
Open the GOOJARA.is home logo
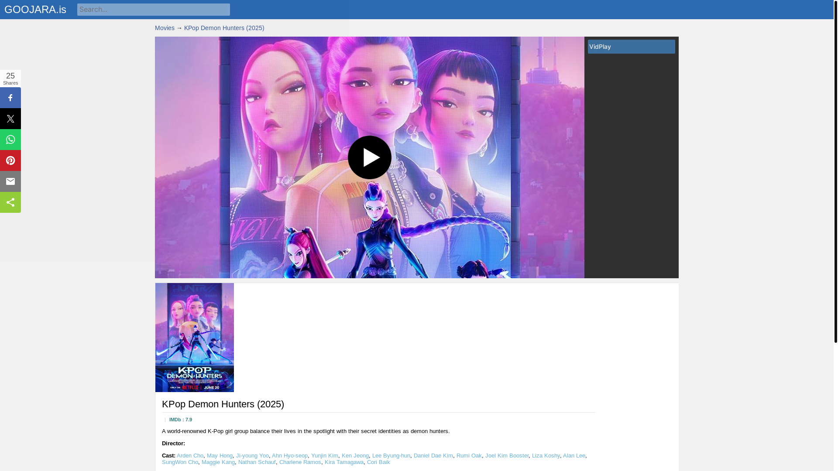[x=35, y=10]
